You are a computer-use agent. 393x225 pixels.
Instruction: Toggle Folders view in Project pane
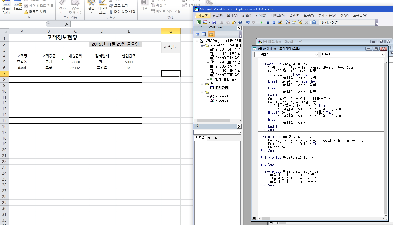pyautogui.click(x=211, y=34)
